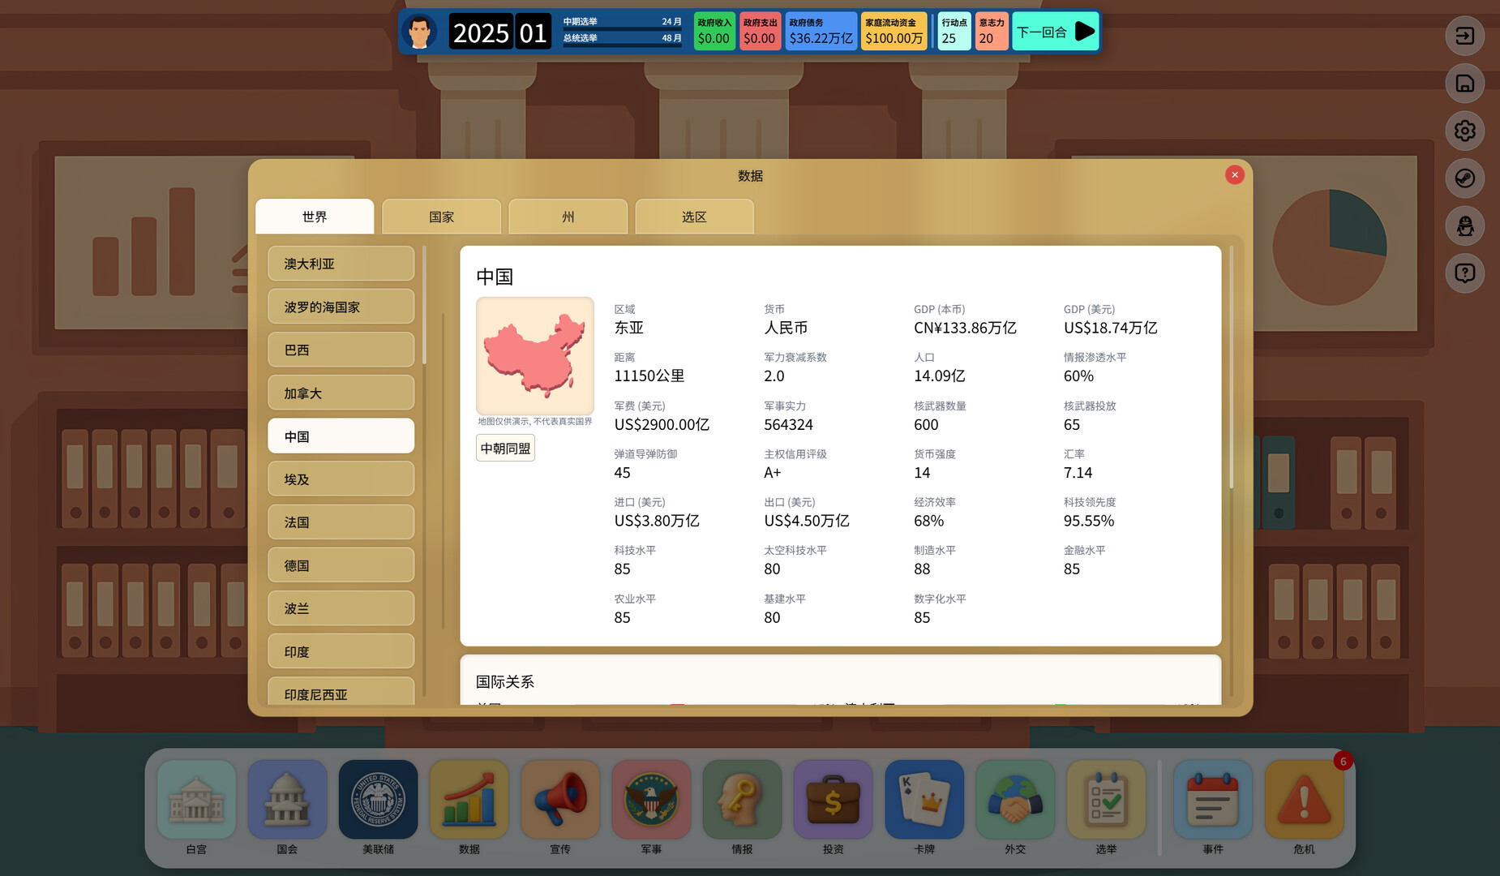Click the Propaganda (宣传) megaphone icon
This screenshot has height=876, width=1500.
pyautogui.click(x=560, y=800)
